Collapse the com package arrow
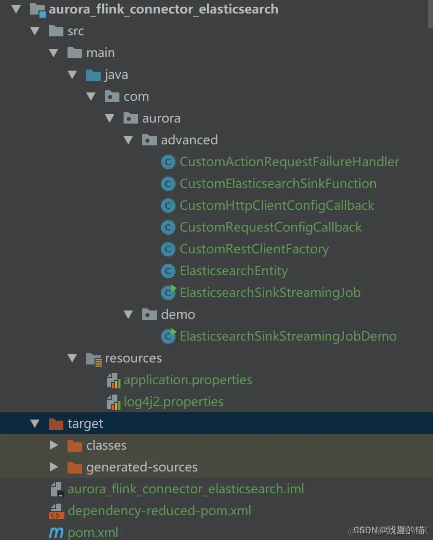The width and height of the screenshot is (433, 540). 91,97
